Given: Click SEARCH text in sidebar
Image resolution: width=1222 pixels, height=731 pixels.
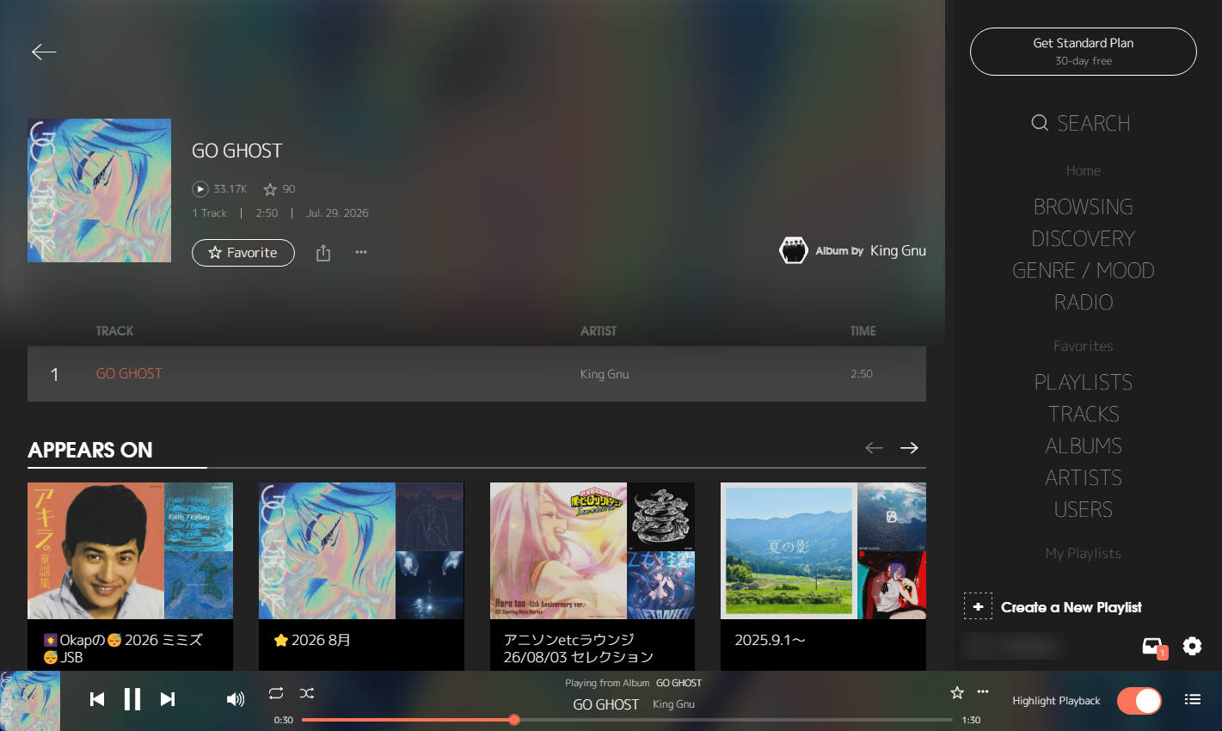Looking at the screenshot, I should 1094,123.
